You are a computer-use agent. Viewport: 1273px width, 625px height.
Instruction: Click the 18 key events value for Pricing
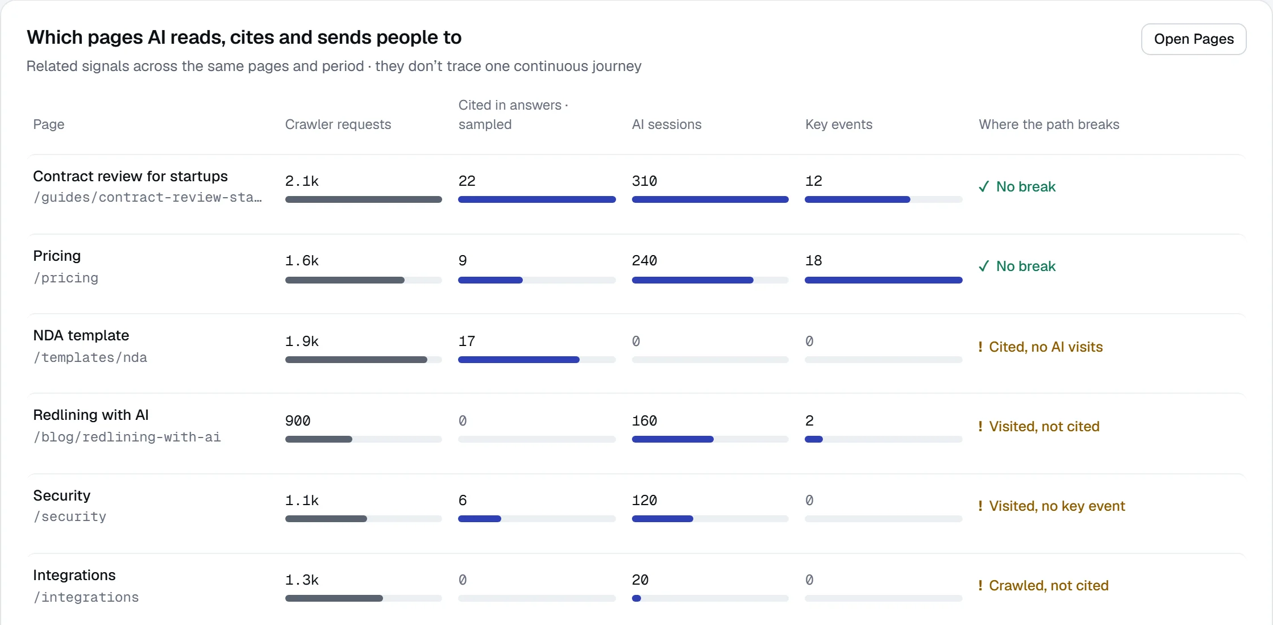pyautogui.click(x=814, y=261)
